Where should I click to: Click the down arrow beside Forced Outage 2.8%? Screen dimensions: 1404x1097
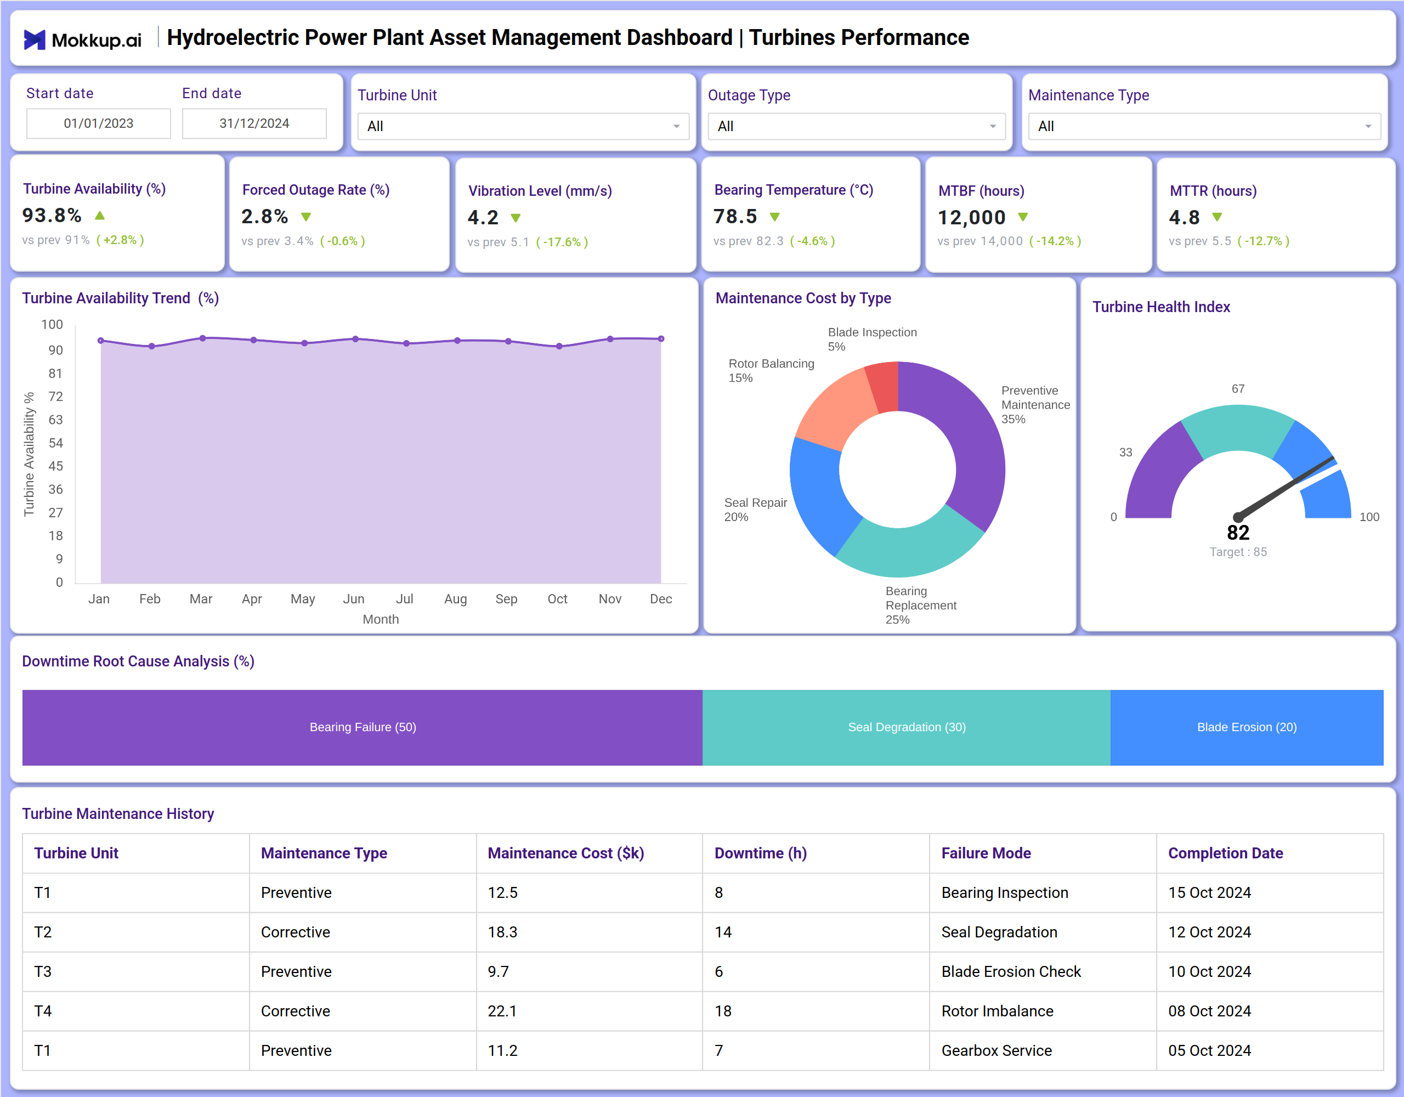tap(306, 217)
